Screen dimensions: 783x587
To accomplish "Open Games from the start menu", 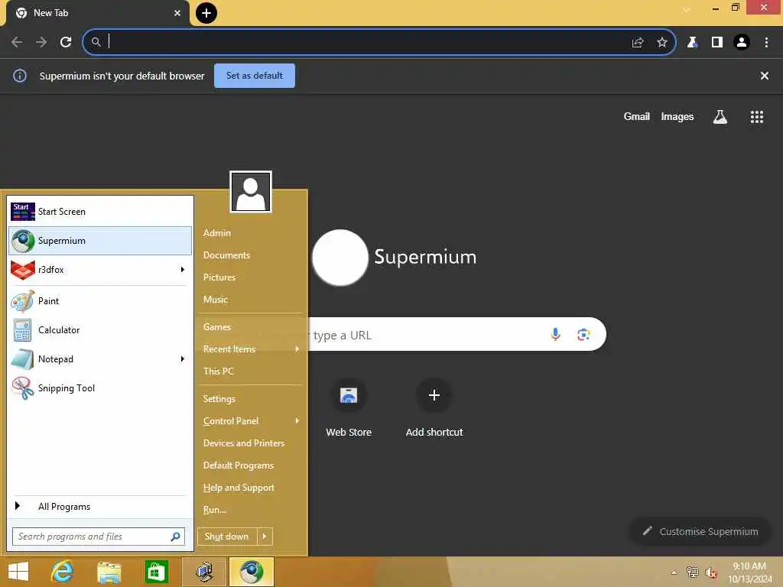I will pyautogui.click(x=216, y=327).
